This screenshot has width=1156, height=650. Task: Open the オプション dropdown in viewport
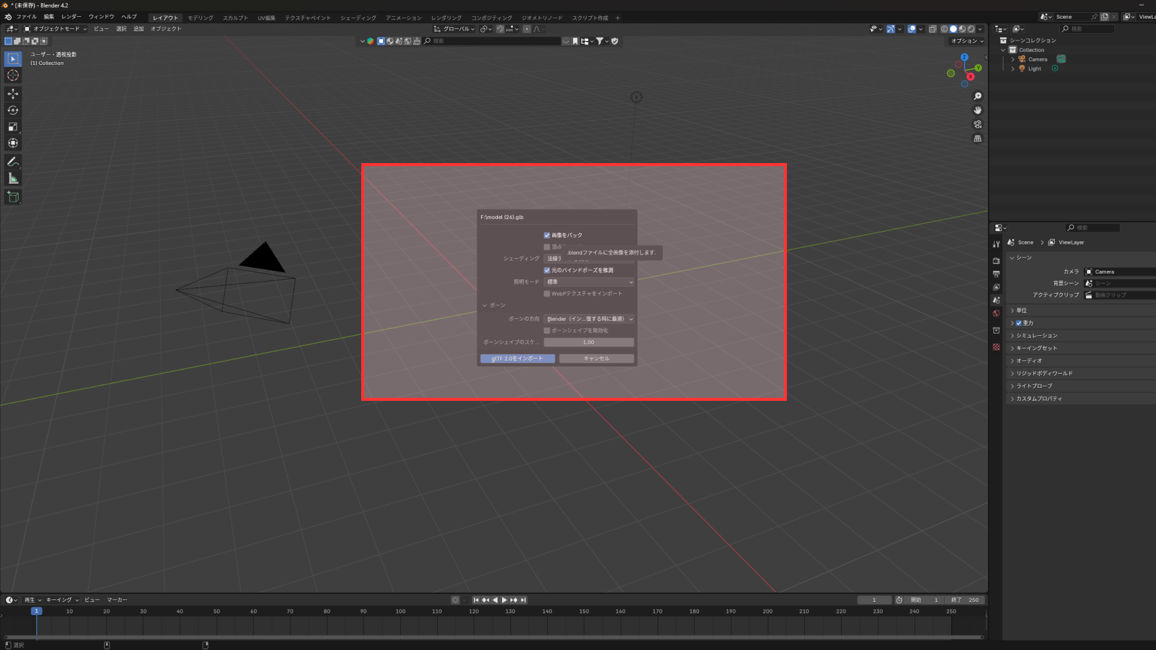click(967, 41)
